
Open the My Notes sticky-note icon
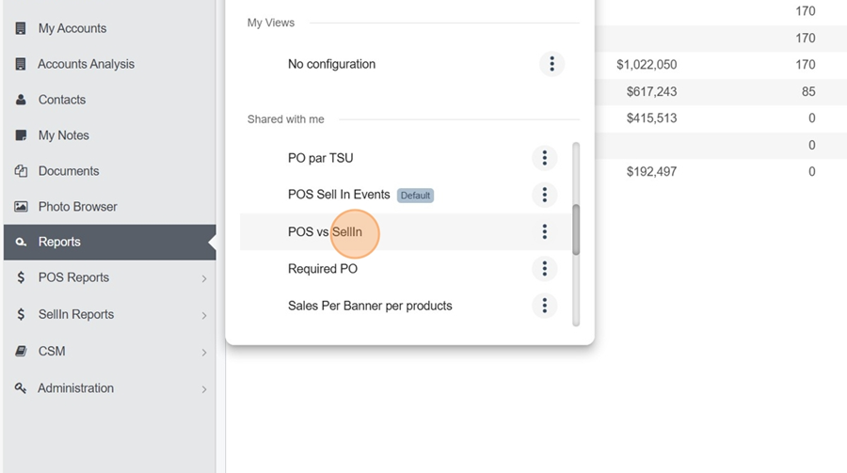(21, 135)
